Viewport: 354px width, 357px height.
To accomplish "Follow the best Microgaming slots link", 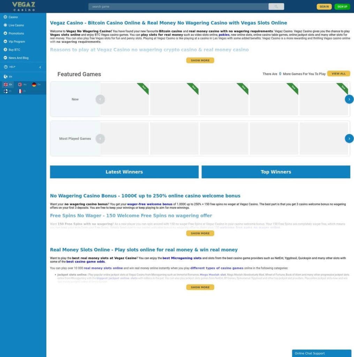I will 182,258.
